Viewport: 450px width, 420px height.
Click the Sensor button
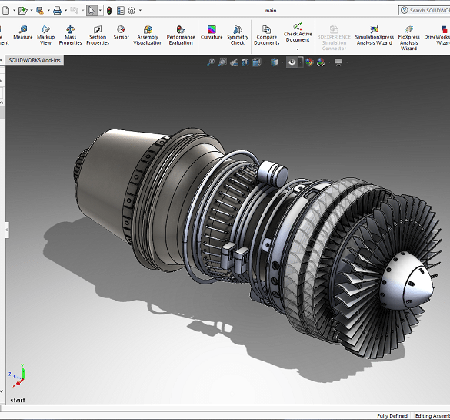coord(121,32)
